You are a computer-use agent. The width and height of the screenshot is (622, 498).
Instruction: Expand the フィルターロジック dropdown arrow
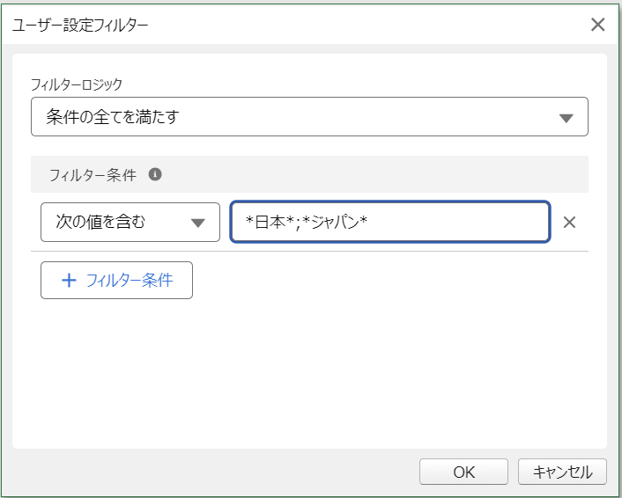click(566, 118)
